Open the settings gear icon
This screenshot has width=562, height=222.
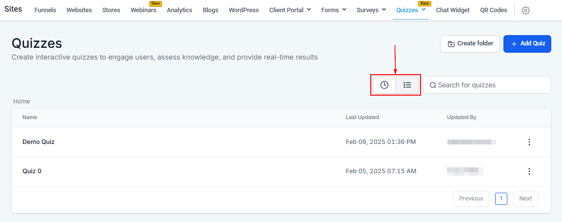click(x=525, y=10)
